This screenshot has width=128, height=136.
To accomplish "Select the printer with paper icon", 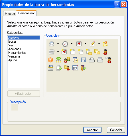I will [x=92, y=60].
